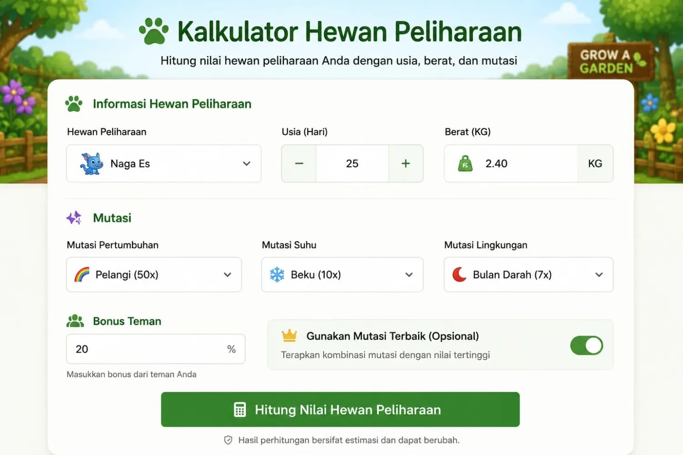Click the Kalkulator Hewan Peliharaan title
The height and width of the screenshot is (455, 683).
pos(350,31)
